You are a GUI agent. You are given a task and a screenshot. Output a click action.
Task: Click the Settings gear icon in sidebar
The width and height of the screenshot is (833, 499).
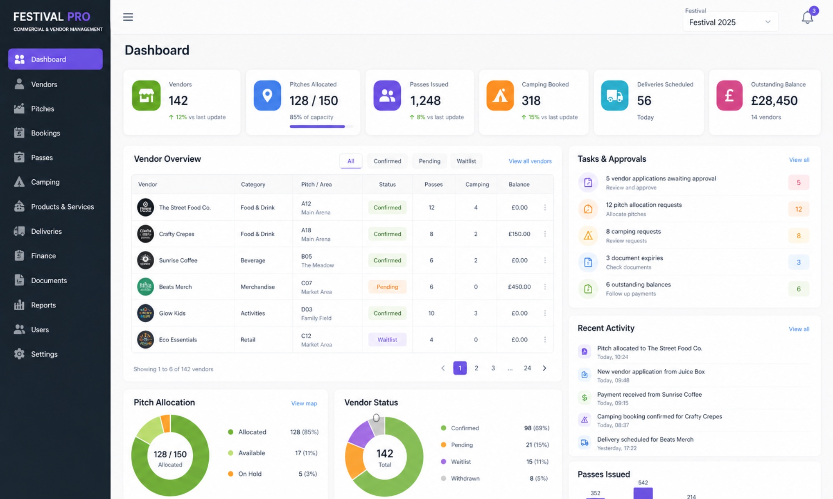[19, 354]
